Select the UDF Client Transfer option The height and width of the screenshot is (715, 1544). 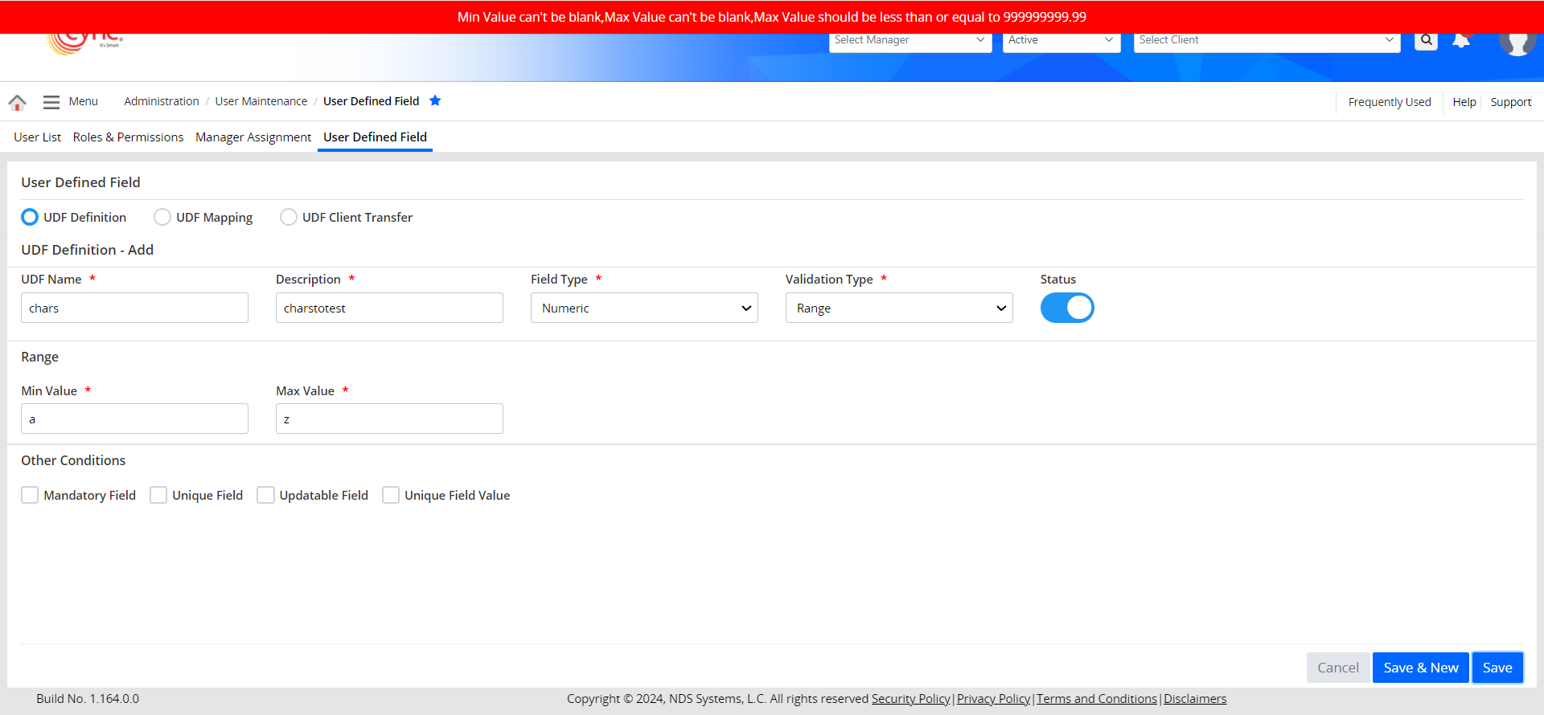tap(289, 217)
